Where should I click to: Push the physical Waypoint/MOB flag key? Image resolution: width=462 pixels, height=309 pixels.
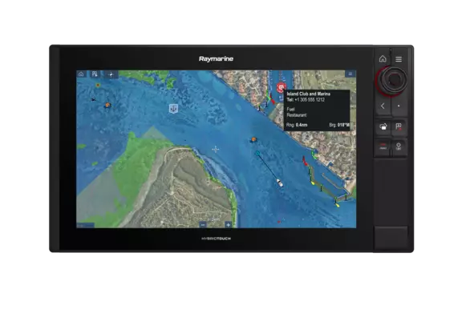(399, 126)
